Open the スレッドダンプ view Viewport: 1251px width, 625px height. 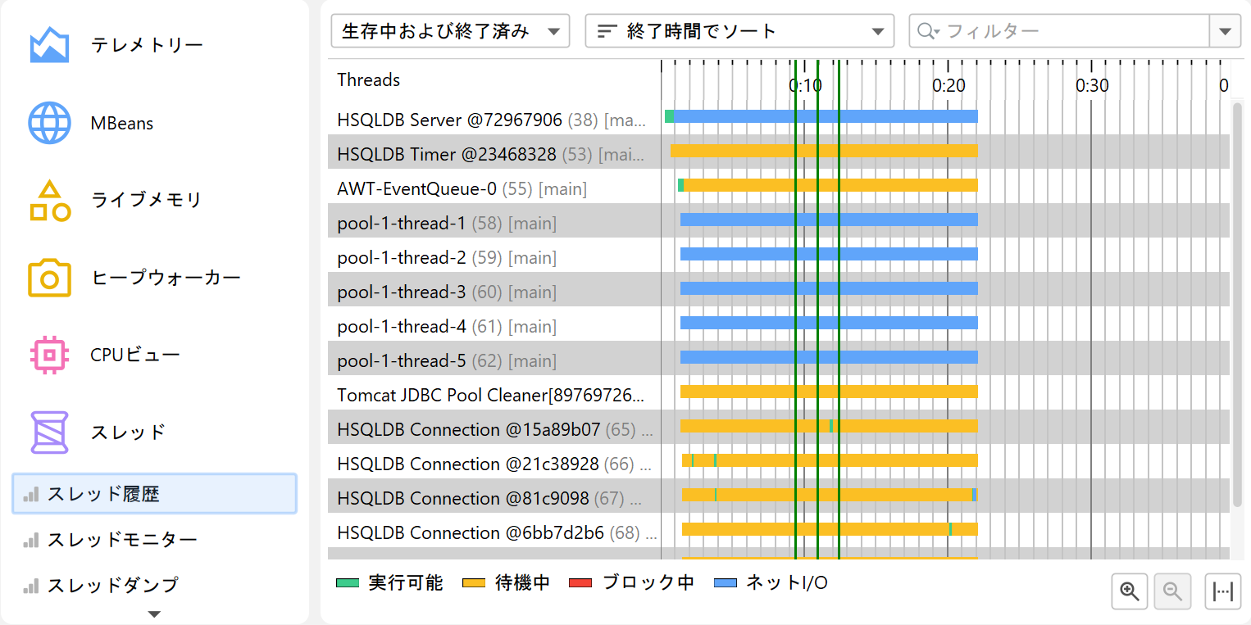tap(112, 585)
